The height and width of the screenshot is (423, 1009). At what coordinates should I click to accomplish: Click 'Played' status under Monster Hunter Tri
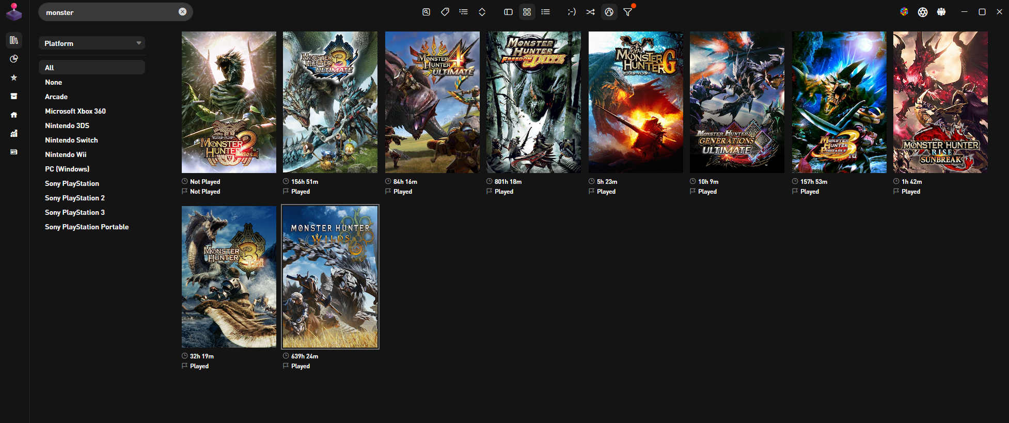point(199,366)
